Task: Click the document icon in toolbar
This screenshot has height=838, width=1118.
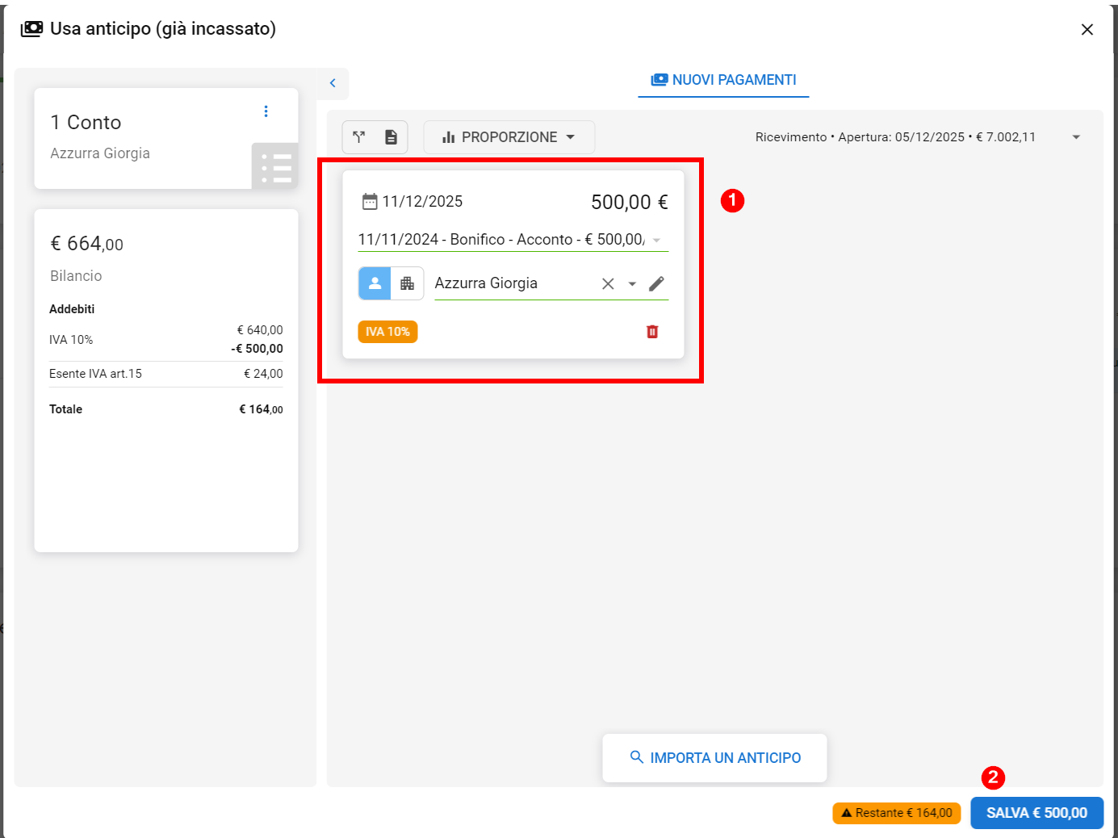Action: [x=391, y=137]
